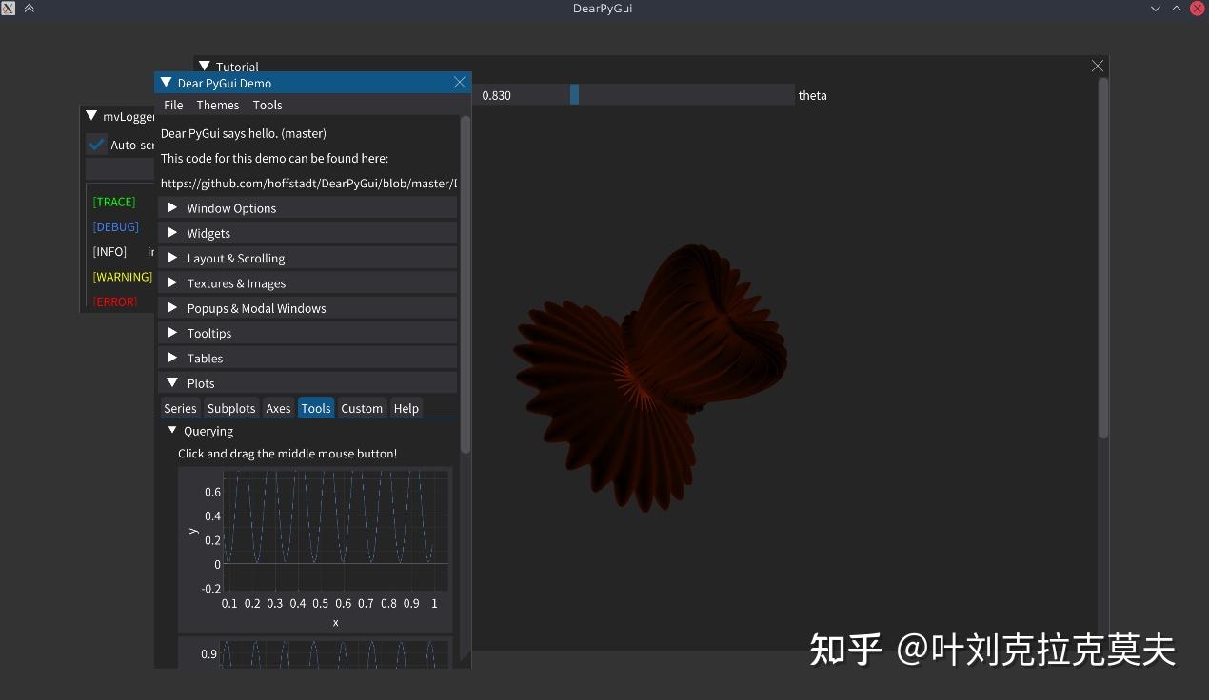Click the [ERROR] log entry

[114, 301]
